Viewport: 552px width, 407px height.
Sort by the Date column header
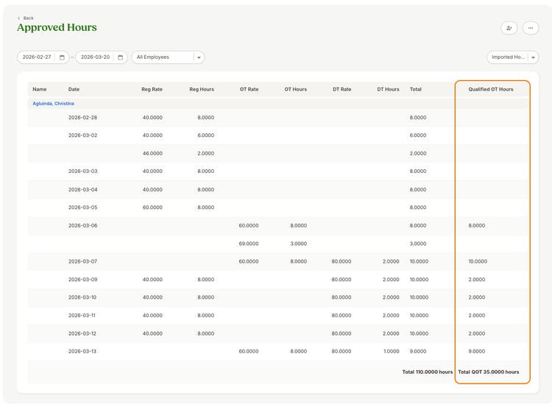pos(74,90)
